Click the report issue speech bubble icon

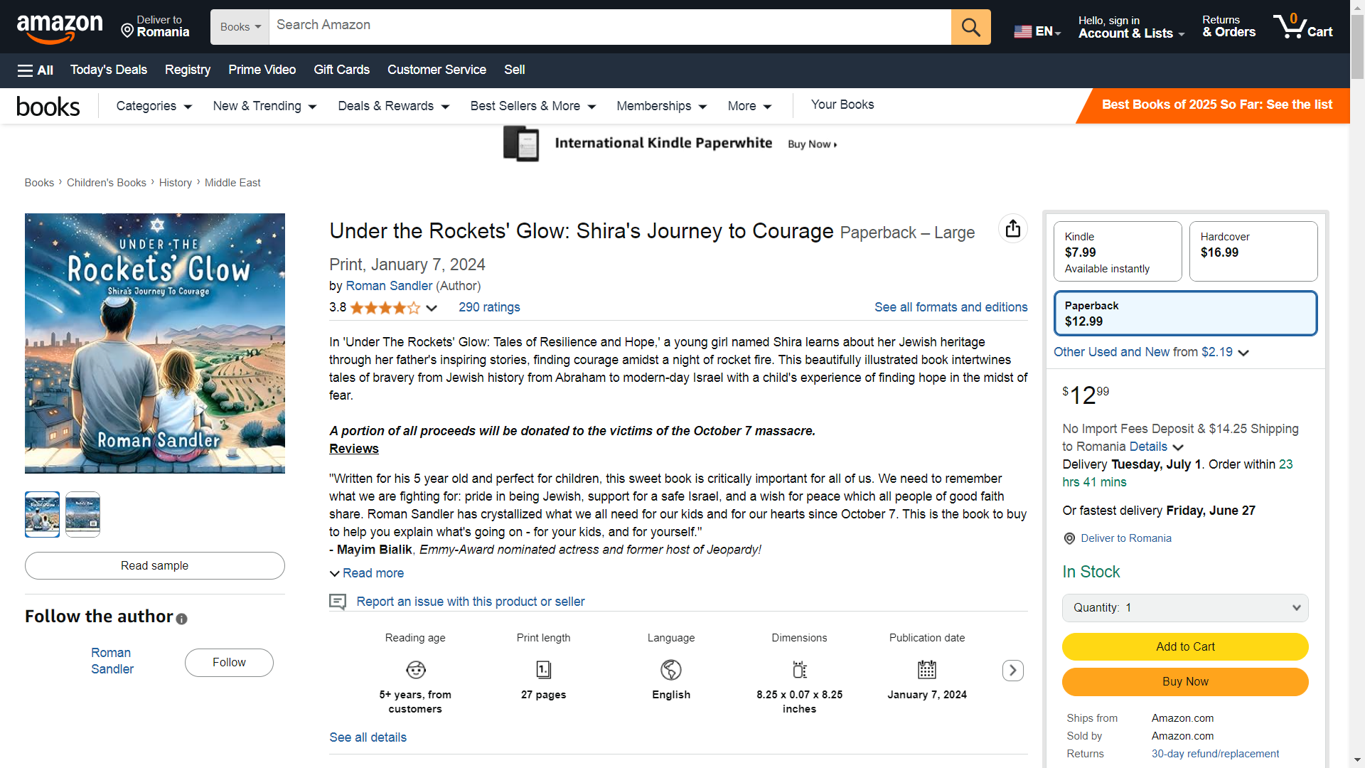click(x=338, y=602)
